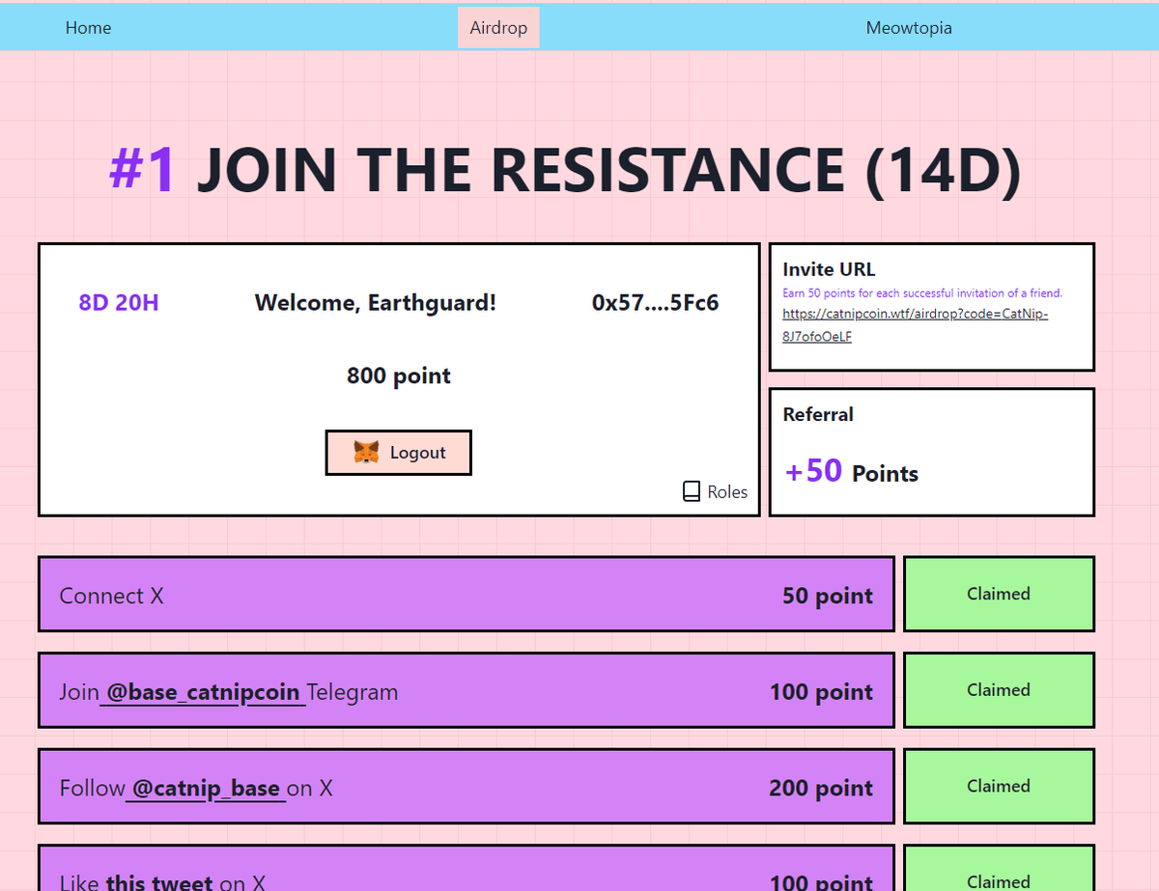Select the Airdrop navigation tab
The height and width of the screenshot is (891, 1159).
(x=498, y=27)
